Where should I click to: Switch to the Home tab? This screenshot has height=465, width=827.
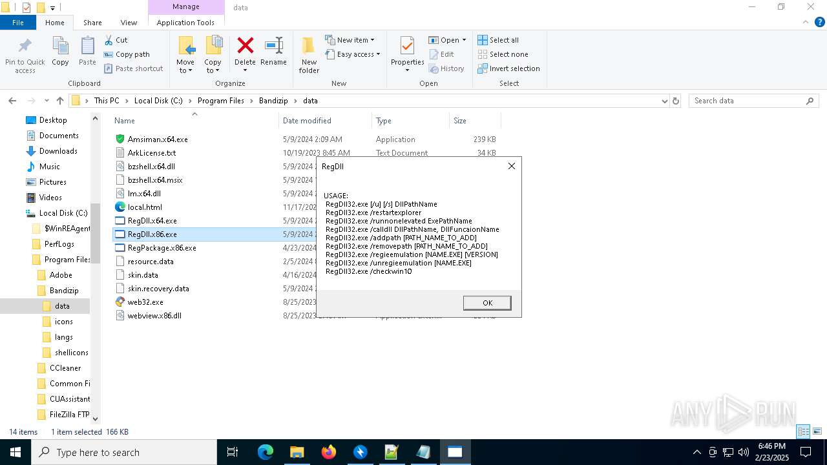tap(55, 23)
